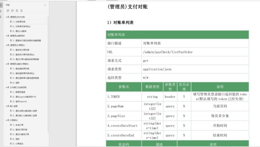Viewport: 260px width, 147px height.
Task: Click the 3. pageSize parameter cell
Action: click(124, 116)
